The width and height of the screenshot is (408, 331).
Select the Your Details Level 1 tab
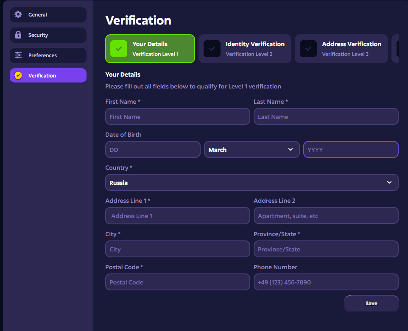(150, 49)
